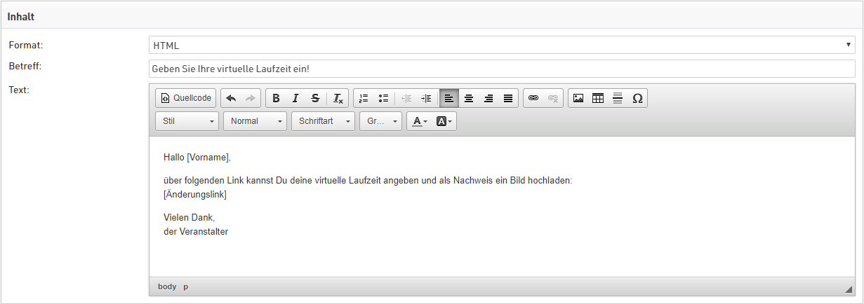864x304 pixels.
Task: Open the Format dropdown showing HTML
Action: click(x=502, y=46)
